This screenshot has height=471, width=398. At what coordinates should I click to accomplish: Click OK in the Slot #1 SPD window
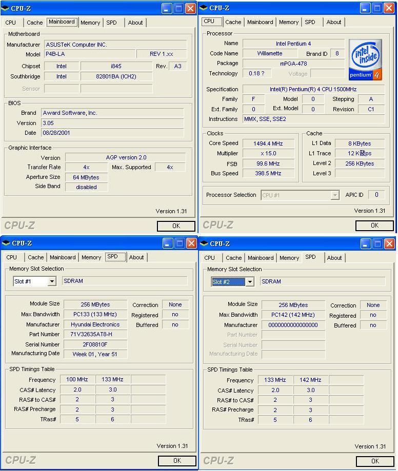click(177, 460)
